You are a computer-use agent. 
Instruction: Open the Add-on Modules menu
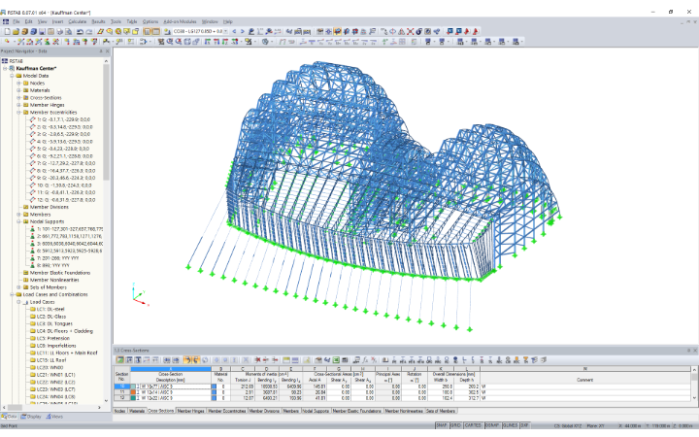tap(180, 21)
